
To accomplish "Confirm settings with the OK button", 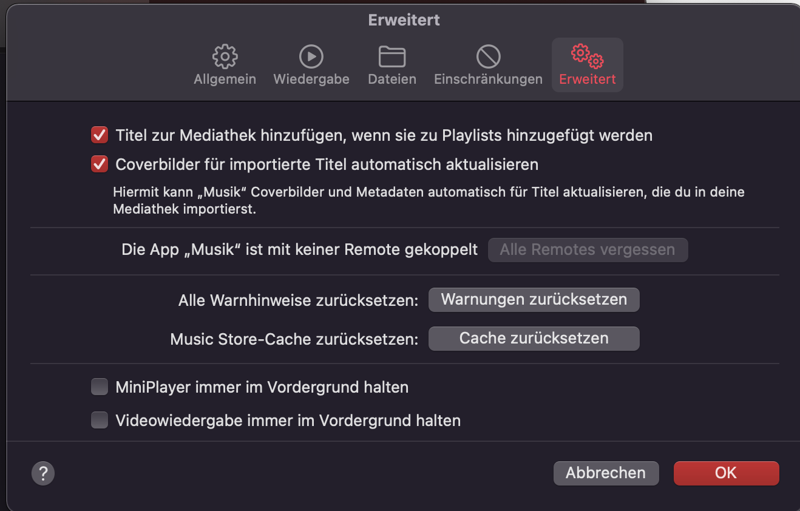I will point(726,473).
